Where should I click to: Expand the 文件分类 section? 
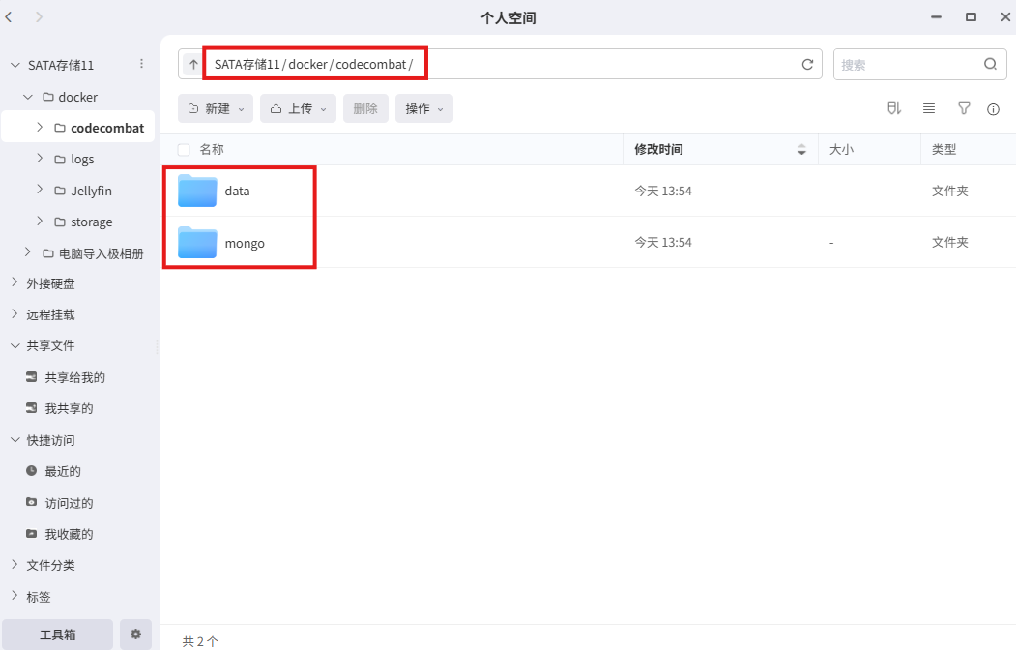15,564
